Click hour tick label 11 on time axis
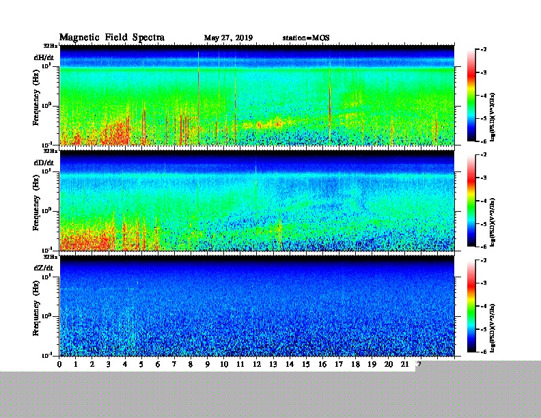541x418 pixels. click(240, 364)
